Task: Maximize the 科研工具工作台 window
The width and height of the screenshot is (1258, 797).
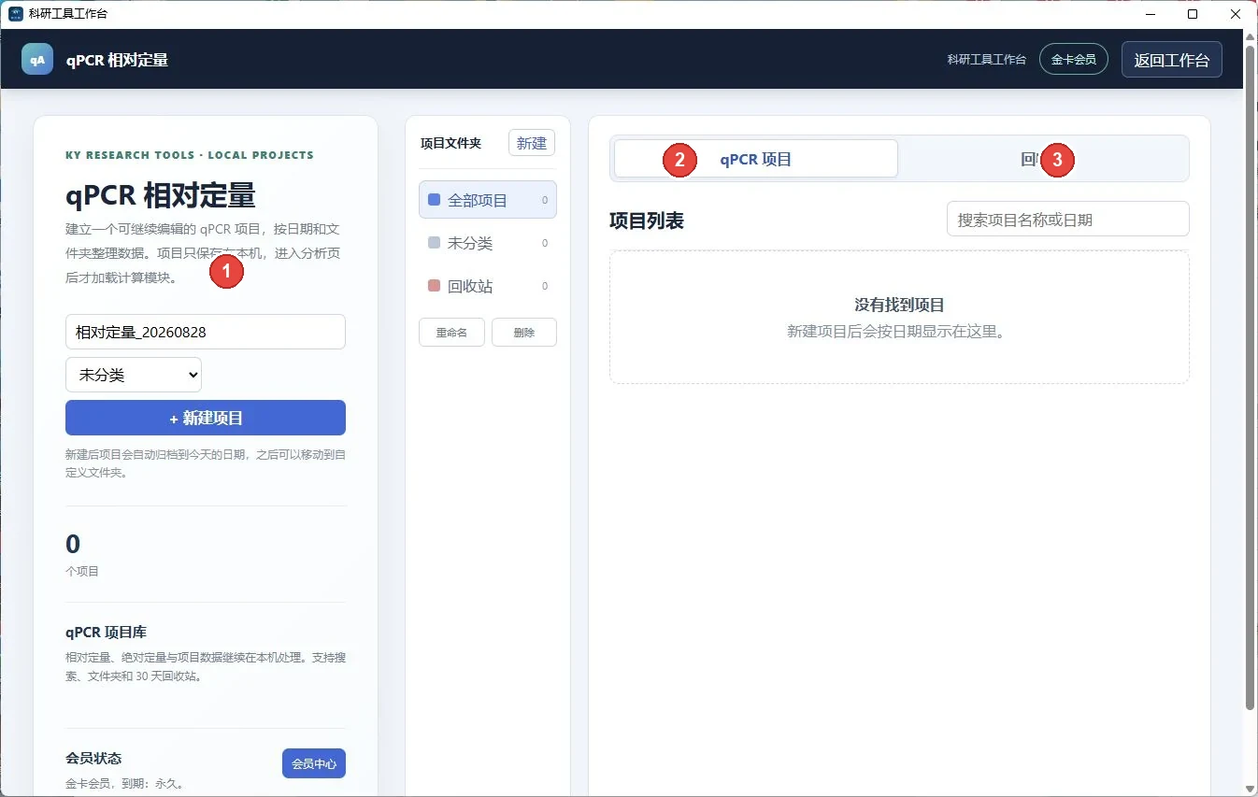Action: click(x=1193, y=14)
